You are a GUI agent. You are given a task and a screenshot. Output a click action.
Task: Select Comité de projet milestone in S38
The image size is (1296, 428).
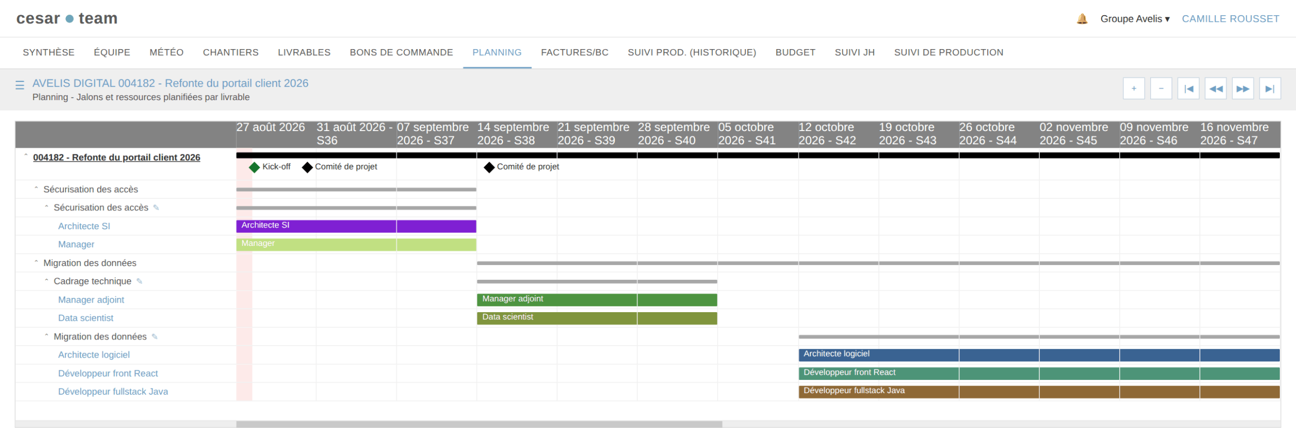(489, 167)
